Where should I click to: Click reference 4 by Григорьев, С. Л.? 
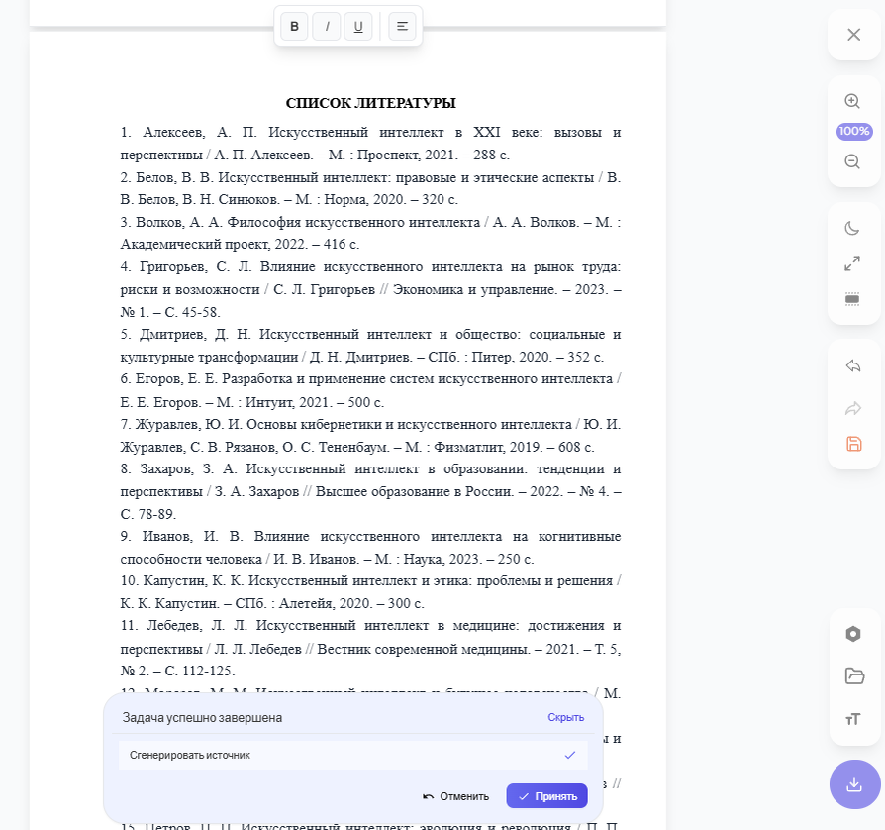tap(370, 289)
